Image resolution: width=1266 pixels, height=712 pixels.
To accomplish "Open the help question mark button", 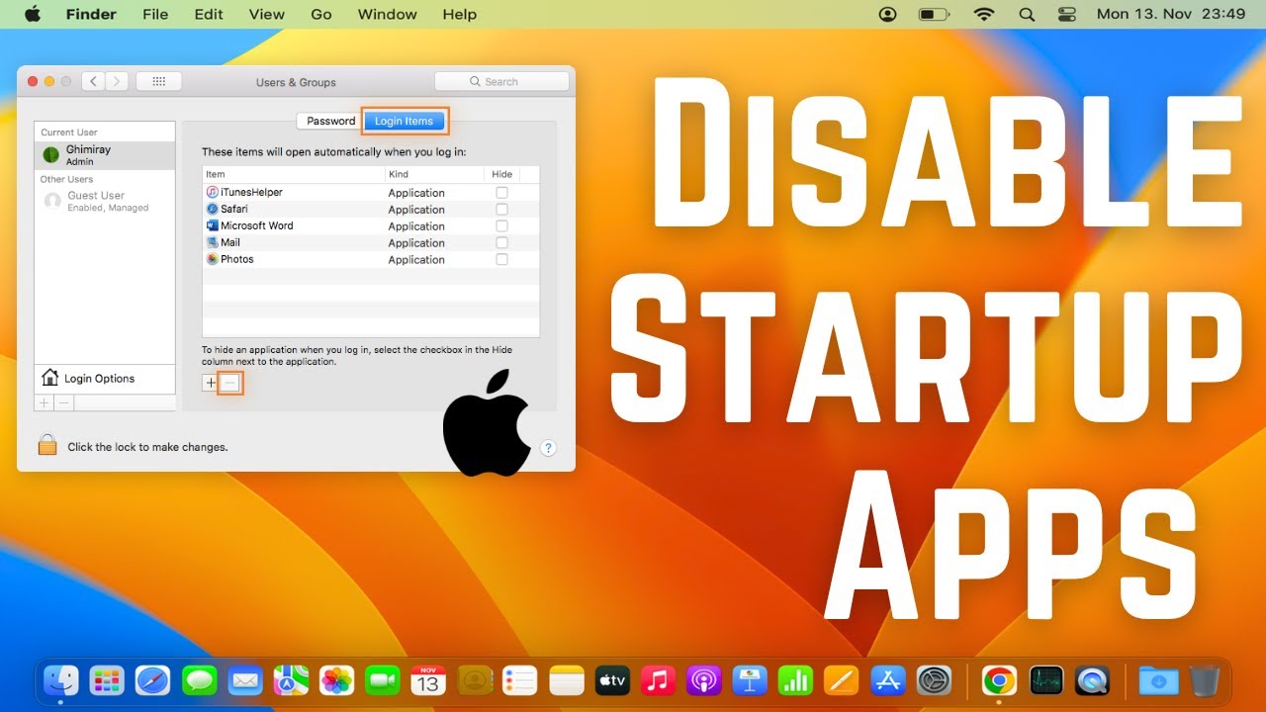I will tap(548, 448).
